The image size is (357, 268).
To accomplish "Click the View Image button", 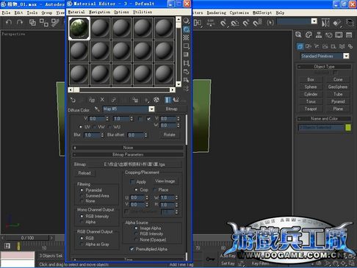I will coord(165,181).
